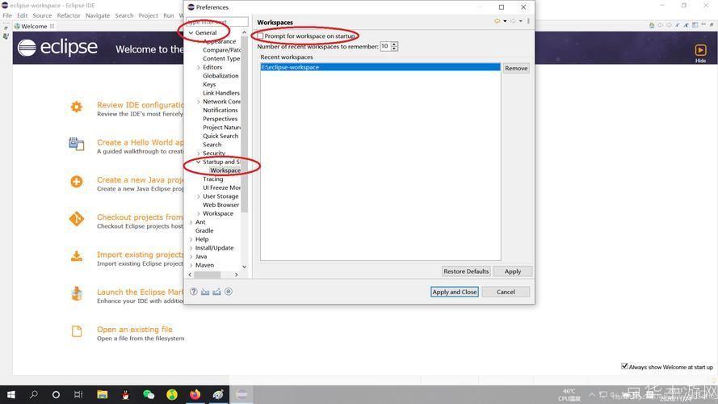Open the Refactor menu
Viewport: 718px width, 404px height.
69,15
